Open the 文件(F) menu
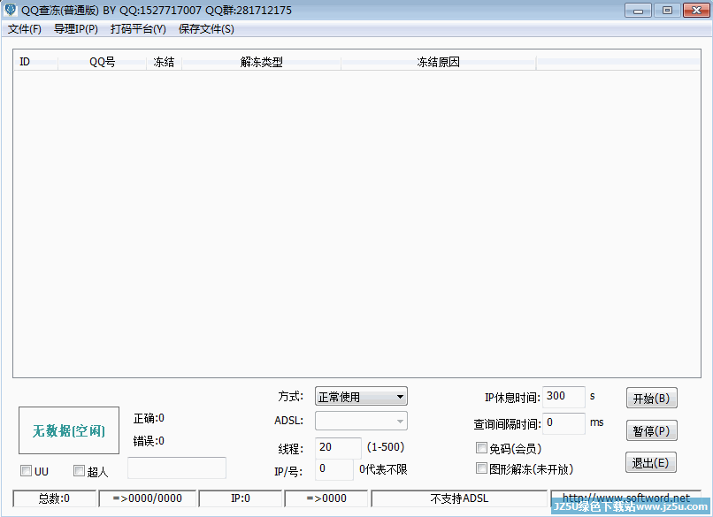 25,29
